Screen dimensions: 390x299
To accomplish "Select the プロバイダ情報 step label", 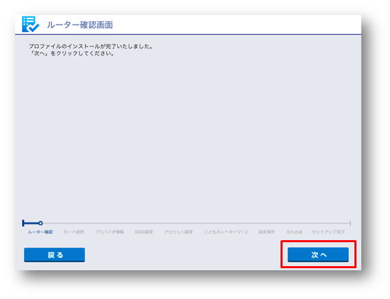I will (109, 232).
